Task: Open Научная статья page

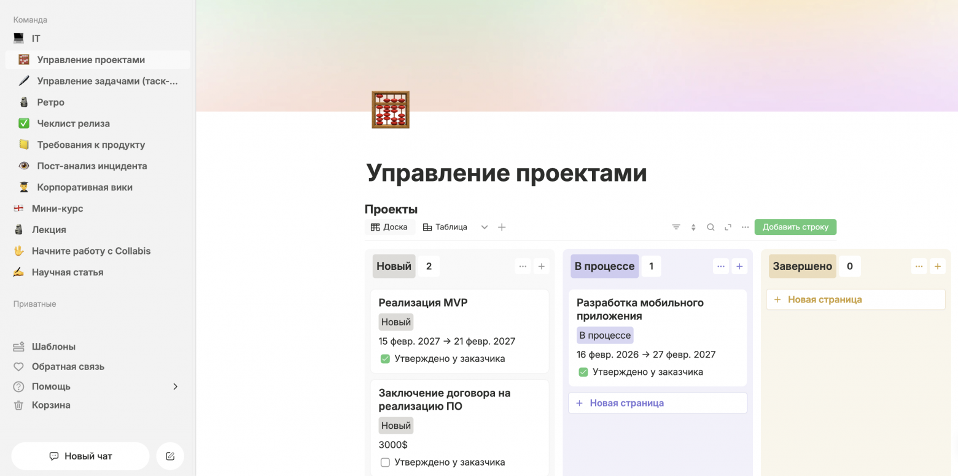Action: pyautogui.click(x=98, y=272)
